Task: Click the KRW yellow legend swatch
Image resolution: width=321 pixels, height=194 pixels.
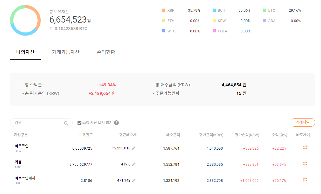Action: (214, 21)
